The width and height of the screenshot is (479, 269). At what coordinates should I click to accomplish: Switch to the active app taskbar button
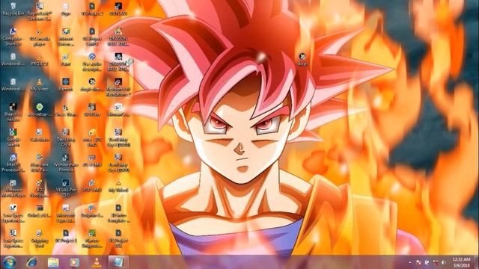[x=118, y=262]
